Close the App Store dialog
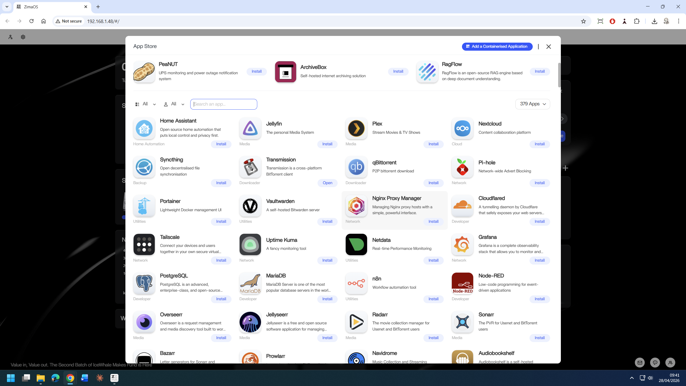 549,47
